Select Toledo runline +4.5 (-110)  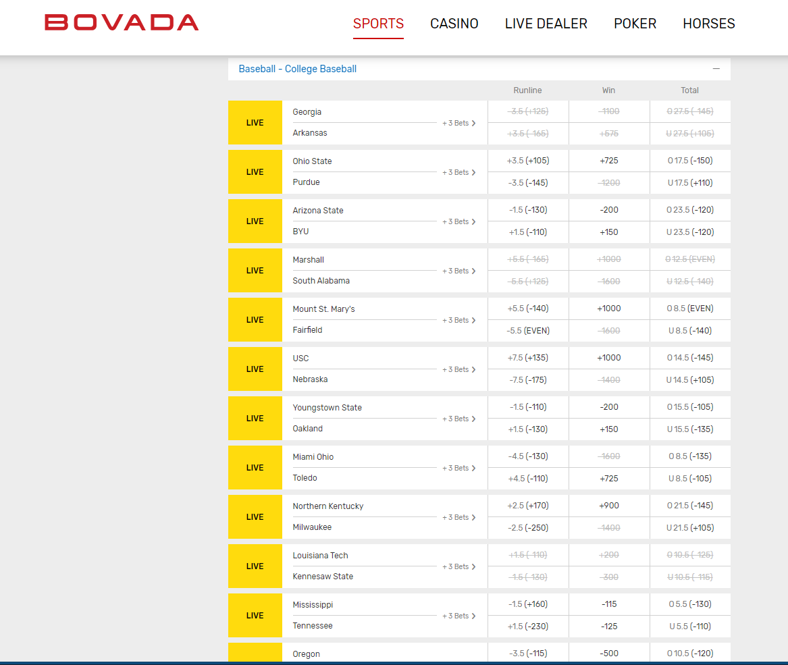click(x=528, y=479)
